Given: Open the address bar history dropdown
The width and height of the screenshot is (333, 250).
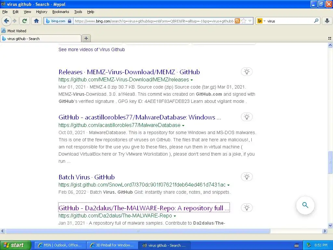Looking at the screenshot, I should point(250,21).
